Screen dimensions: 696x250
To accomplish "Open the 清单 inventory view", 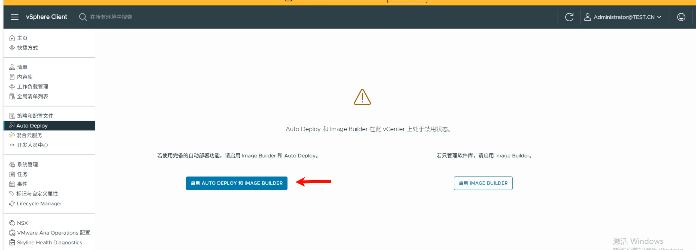I will (22, 67).
